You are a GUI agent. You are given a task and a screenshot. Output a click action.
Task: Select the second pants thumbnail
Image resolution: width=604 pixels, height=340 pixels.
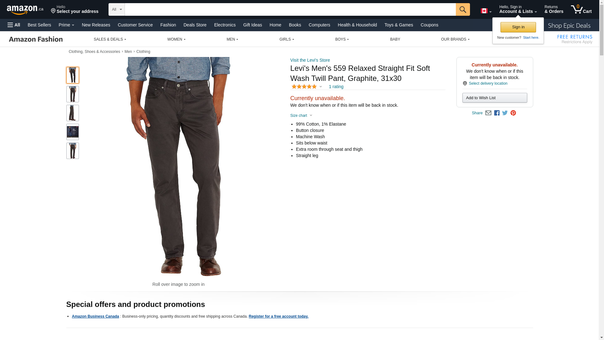click(73, 94)
